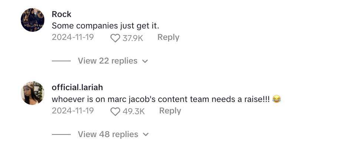Like Rock's comment with the heart icon
Screen dimensions: 352x150
pyautogui.click(x=115, y=38)
